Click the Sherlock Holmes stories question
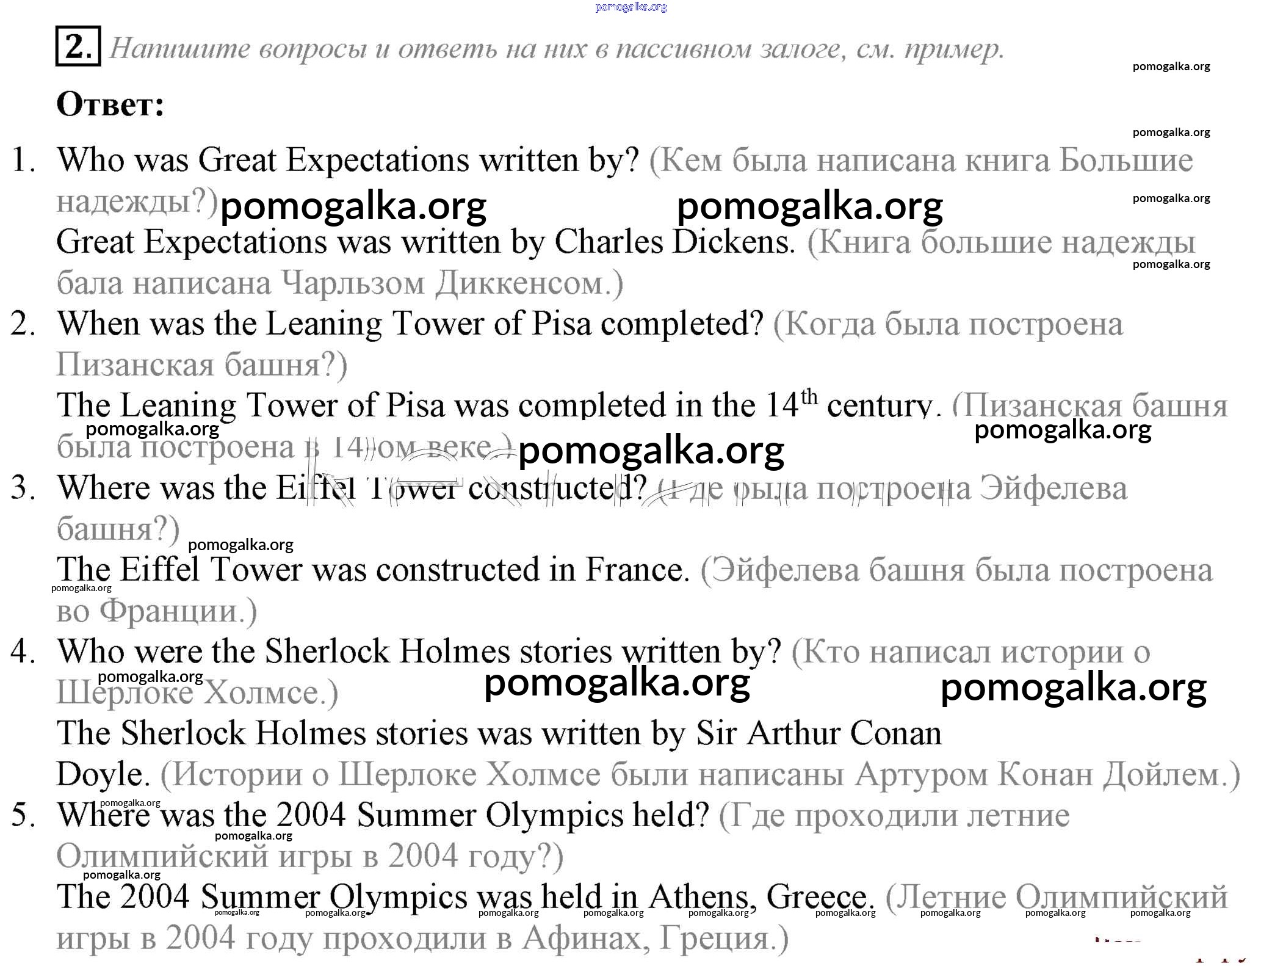Image resolution: width=1261 pixels, height=966 pixels. 419,652
